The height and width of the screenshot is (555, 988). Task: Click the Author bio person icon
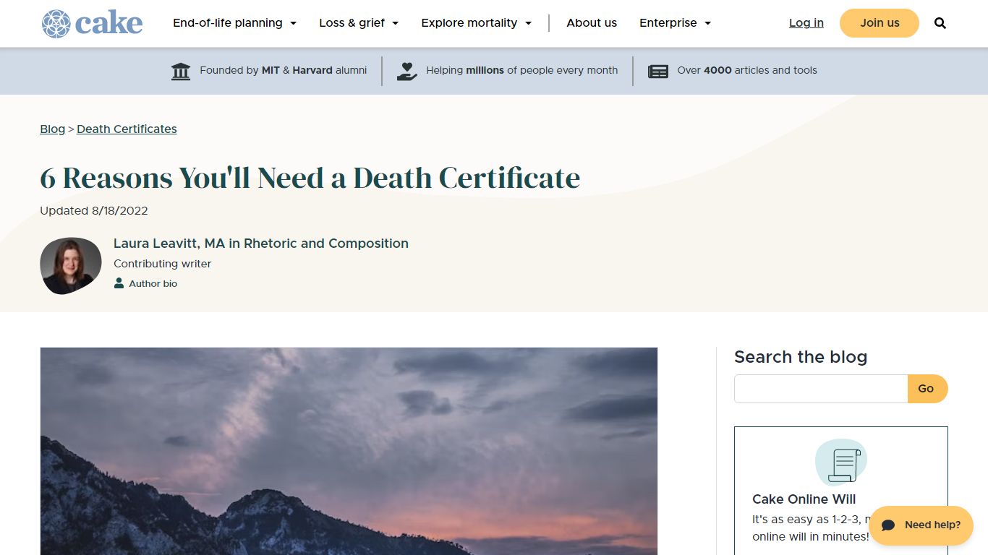point(119,283)
